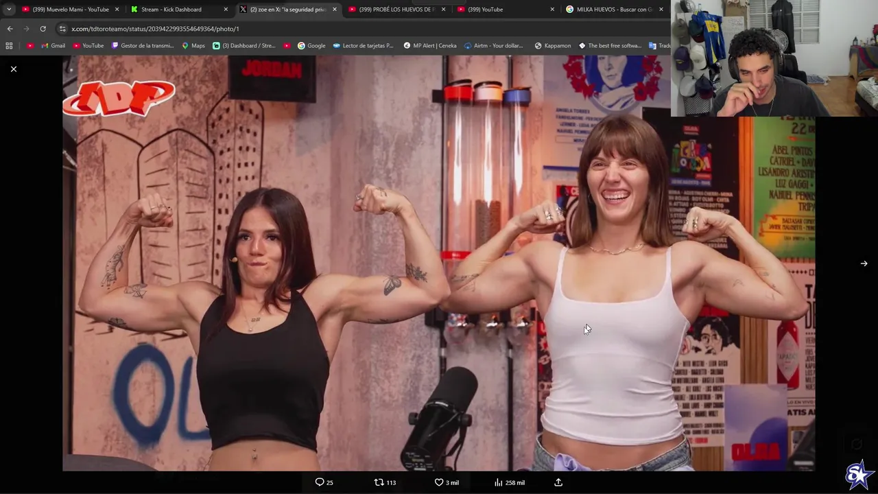878x494 pixels.
Task: Like the post with 3 mil likes
Action: click(x=447, y=482)
